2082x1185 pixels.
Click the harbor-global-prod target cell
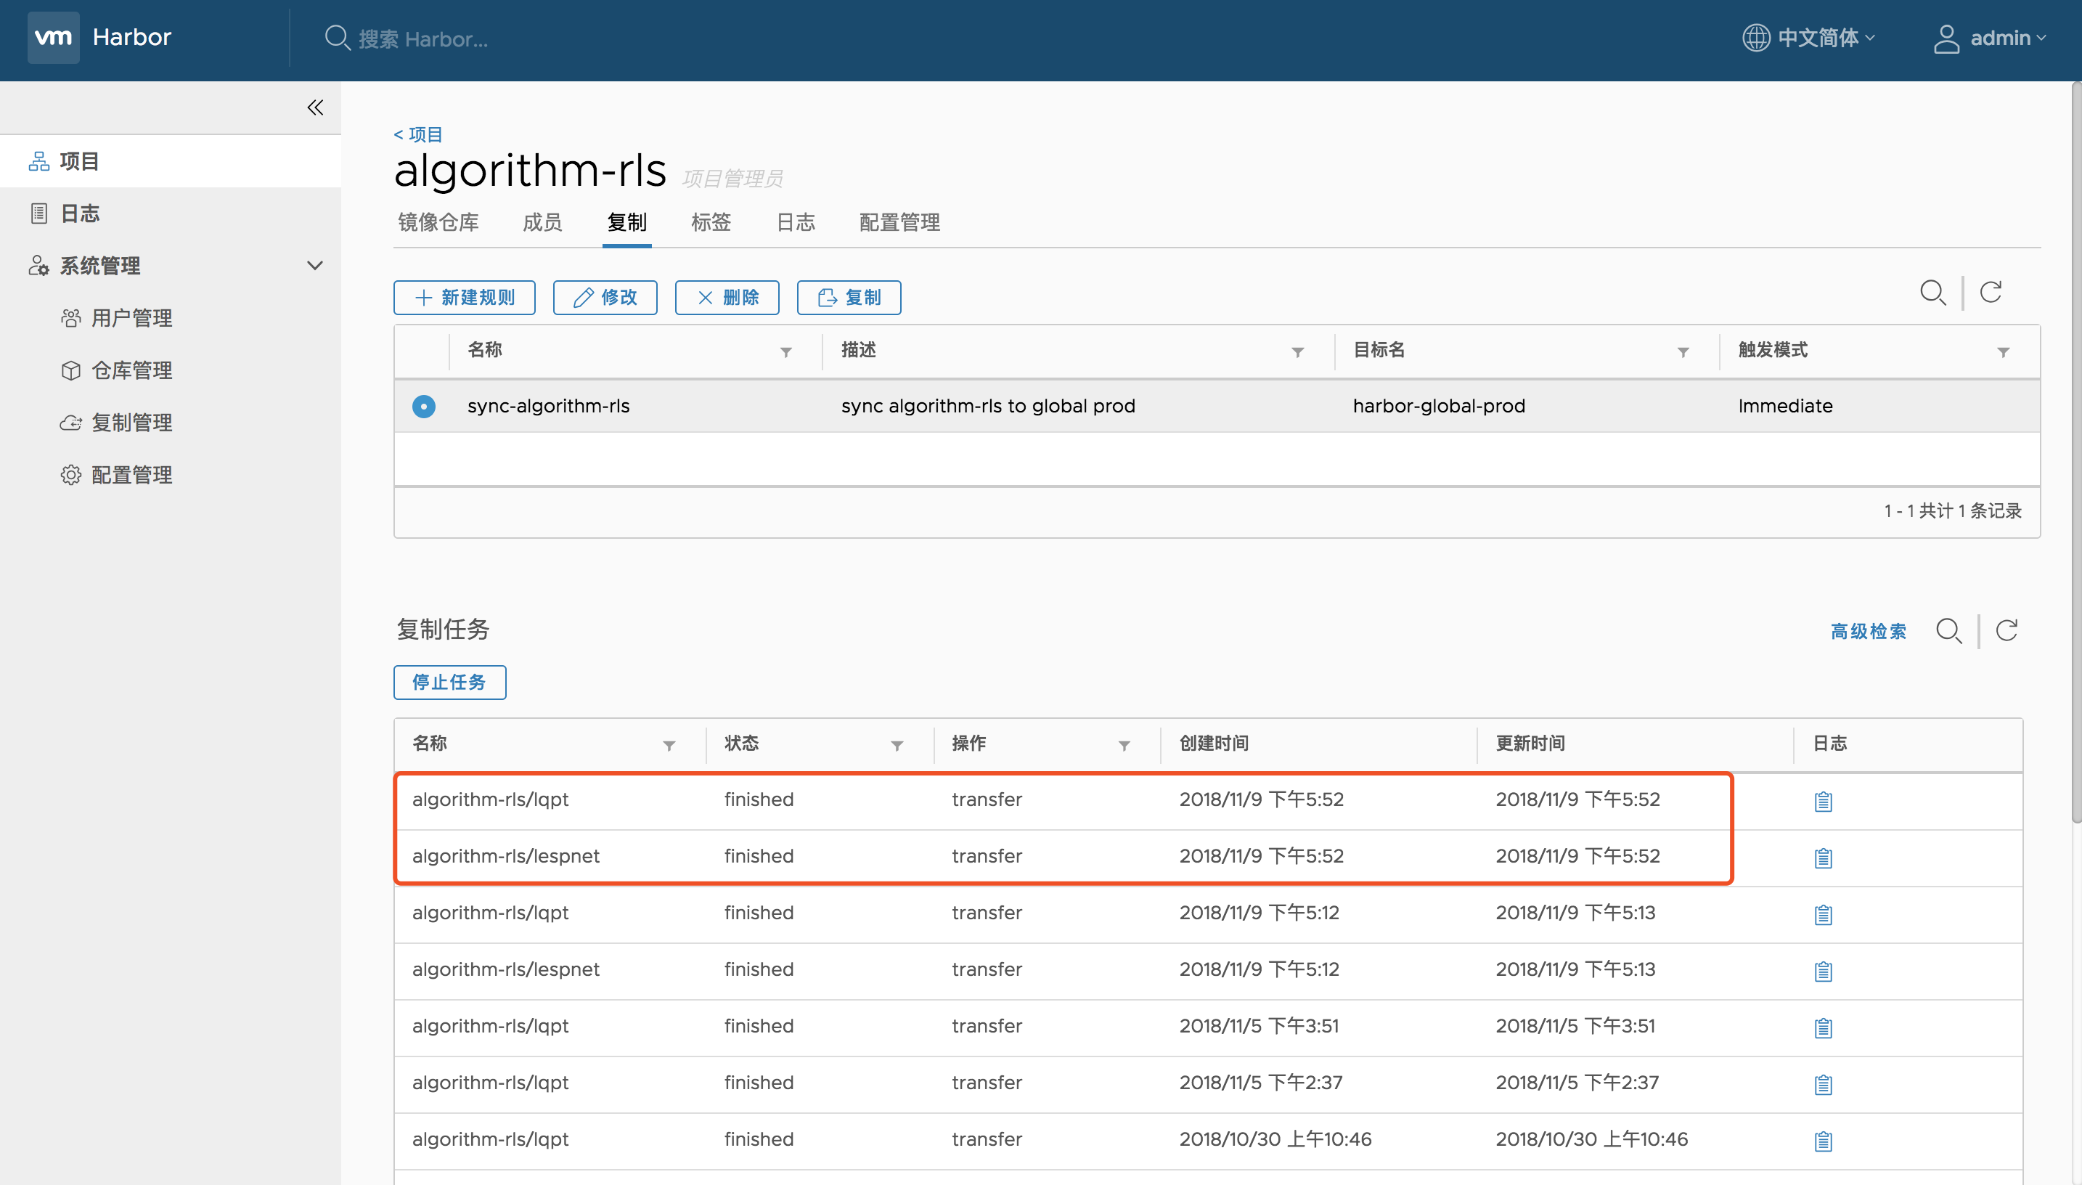(x=1438, y=406)
